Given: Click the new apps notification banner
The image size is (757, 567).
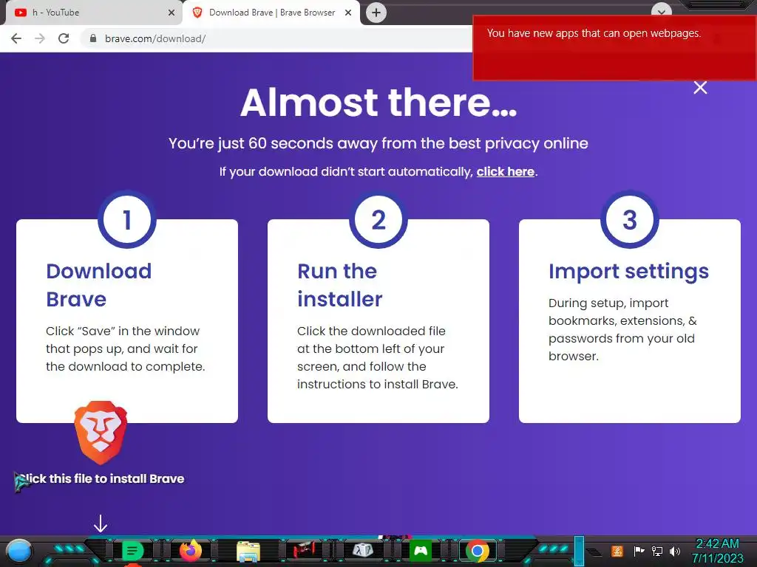Looking at the screenshot, I should point(614,47).
